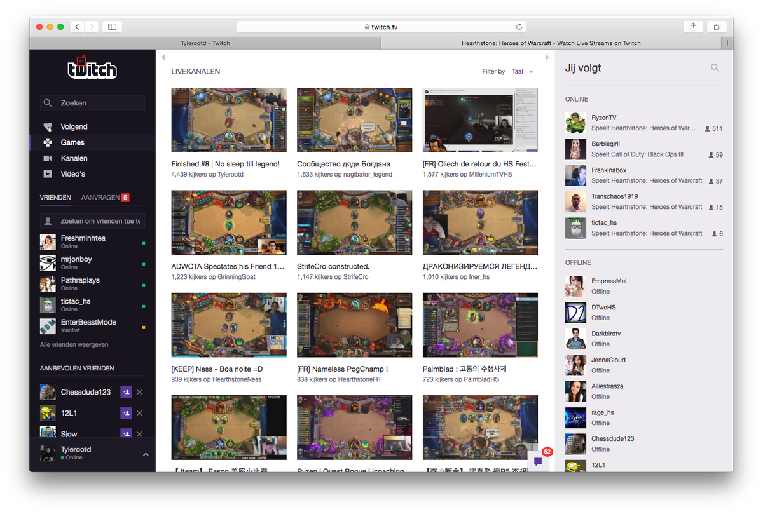
Task: Open MilleniumTVHS stream thumbnail
Action: (480, 120)
